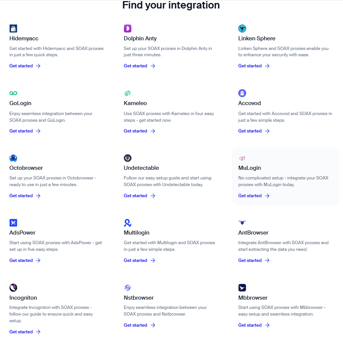Click the Undetectable shield logo
The width and height of the screenshot is (343, 337).
(128, 158)
